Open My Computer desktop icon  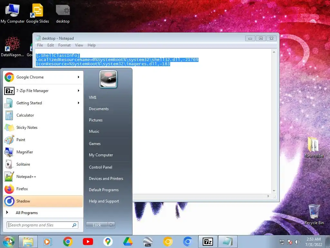[13, 13]
